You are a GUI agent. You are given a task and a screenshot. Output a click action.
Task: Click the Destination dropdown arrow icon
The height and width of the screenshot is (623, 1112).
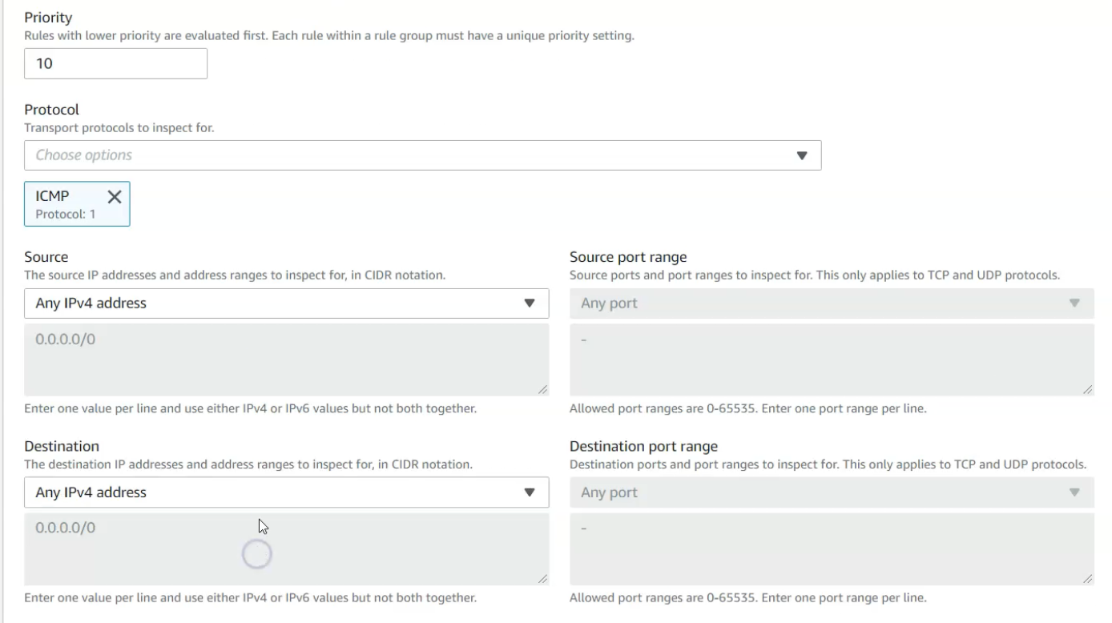click(x=529, y=492)
